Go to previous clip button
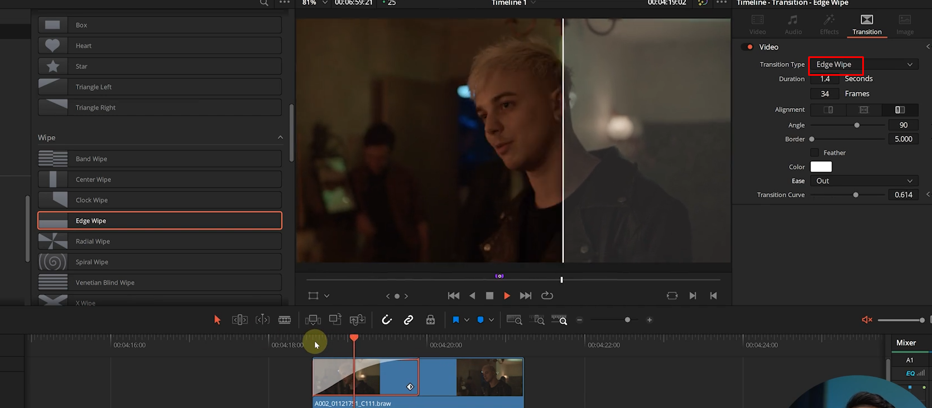932x408 pixels. pyautogui.click(x=713, y=296)
